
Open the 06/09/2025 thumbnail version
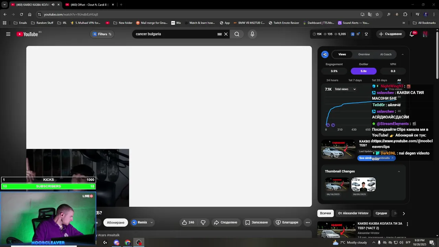coord(364,184)
